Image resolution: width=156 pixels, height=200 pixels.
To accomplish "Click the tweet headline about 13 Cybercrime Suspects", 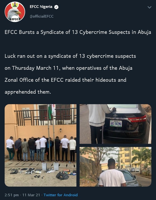I will (x=78, y=32).
